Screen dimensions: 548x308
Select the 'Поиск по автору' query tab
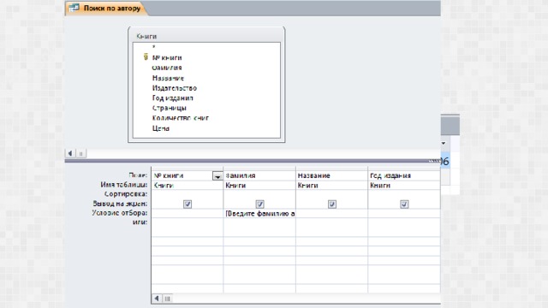106,8
